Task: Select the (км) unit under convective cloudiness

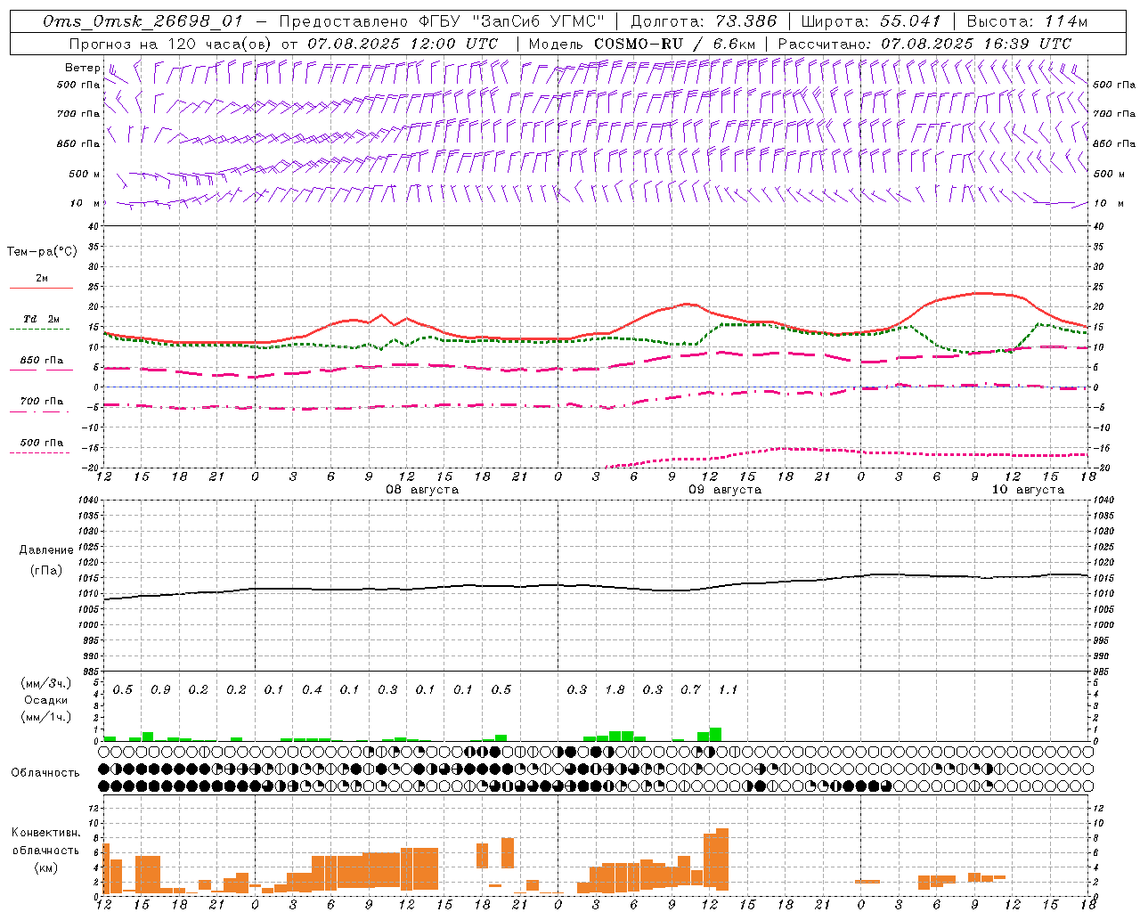Action: point(46,867)
